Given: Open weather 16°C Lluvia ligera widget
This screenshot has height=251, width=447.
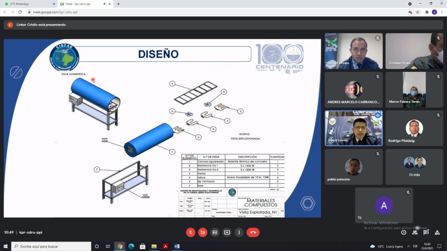Looking at the screenshot, I should 387,247.
